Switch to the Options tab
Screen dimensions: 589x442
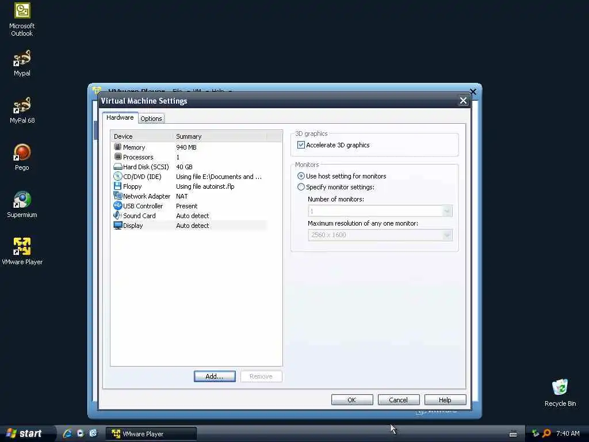tap(151, 119)
